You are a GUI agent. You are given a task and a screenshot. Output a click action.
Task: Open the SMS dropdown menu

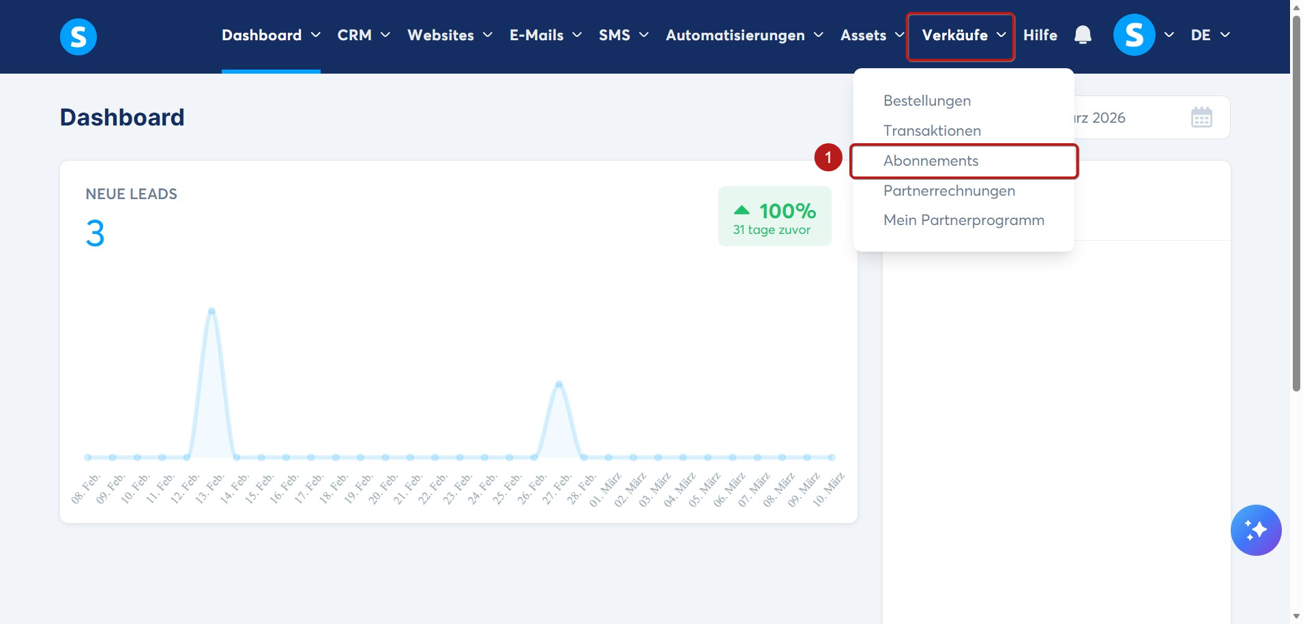624,35
